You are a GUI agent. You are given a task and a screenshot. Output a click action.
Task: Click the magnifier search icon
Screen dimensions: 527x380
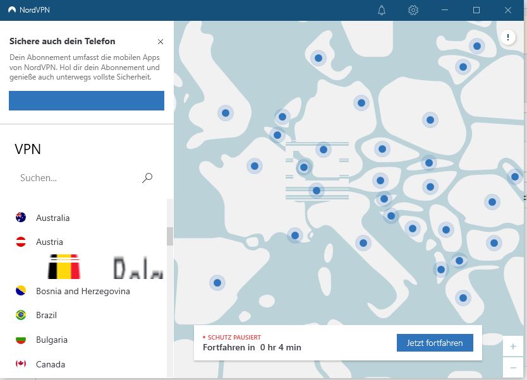(147, 177)
